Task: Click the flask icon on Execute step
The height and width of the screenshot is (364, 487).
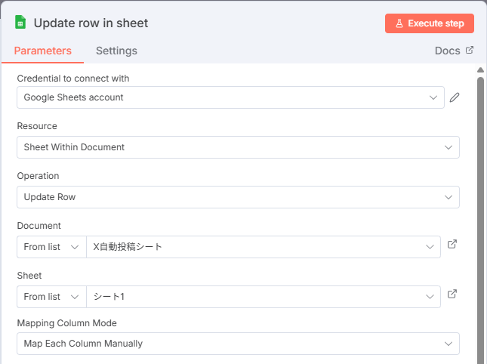Action: point(399,23)
